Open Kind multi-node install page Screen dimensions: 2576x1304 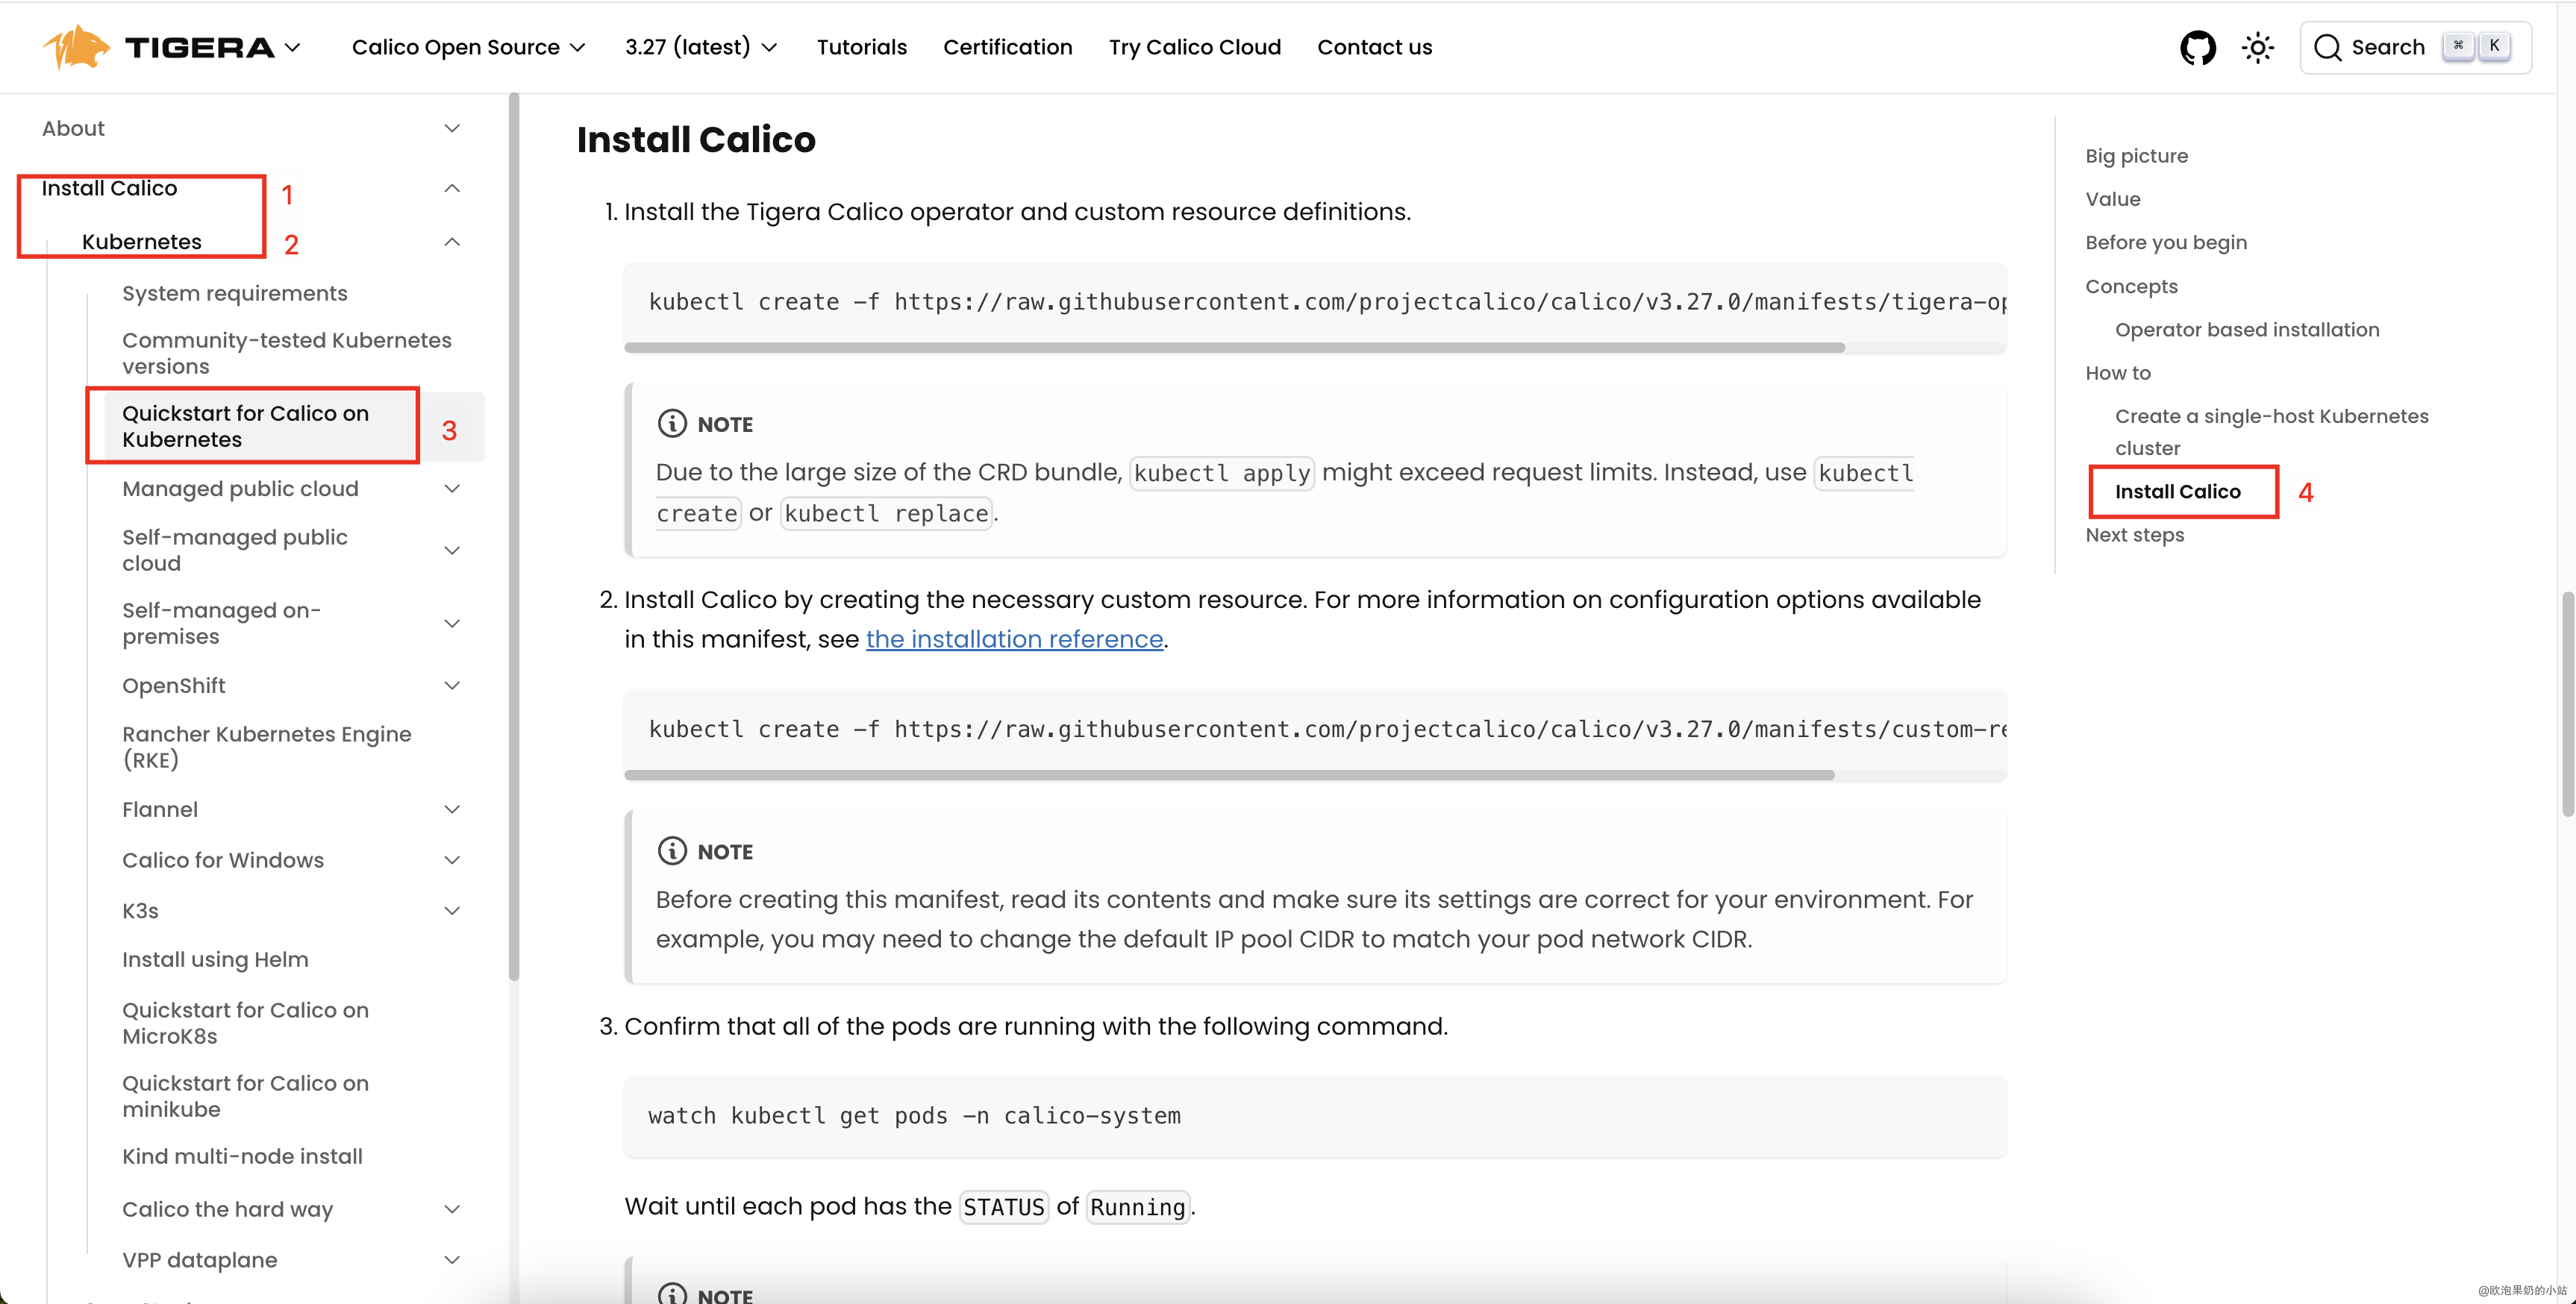click(242, 1156)
